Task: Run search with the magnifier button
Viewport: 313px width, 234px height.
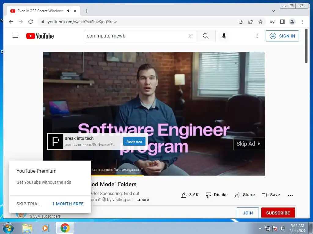Action: coord(206,36)
